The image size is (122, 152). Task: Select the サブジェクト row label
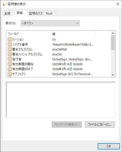pyautogui.click(x=19, y=74)
